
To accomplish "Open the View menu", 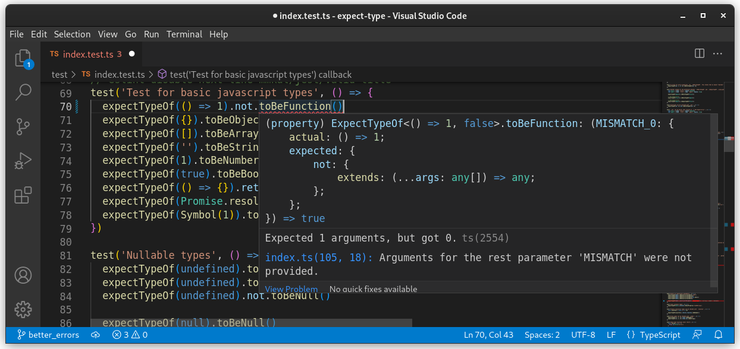I will click(108, 34).
